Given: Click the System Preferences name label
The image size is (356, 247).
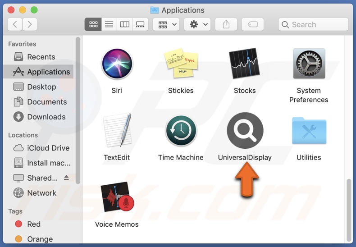Looking at the screenshot, I should [x=309, y=95].
